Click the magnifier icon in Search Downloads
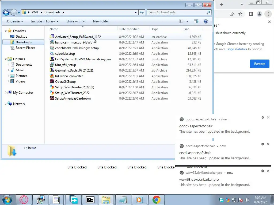 [208, 12]
